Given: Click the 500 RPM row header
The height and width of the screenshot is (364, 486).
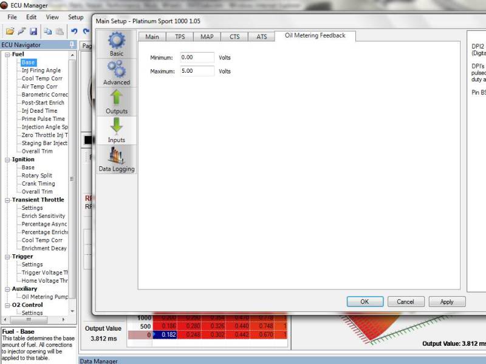Looking at the screenshot, I should coord(140,326).
